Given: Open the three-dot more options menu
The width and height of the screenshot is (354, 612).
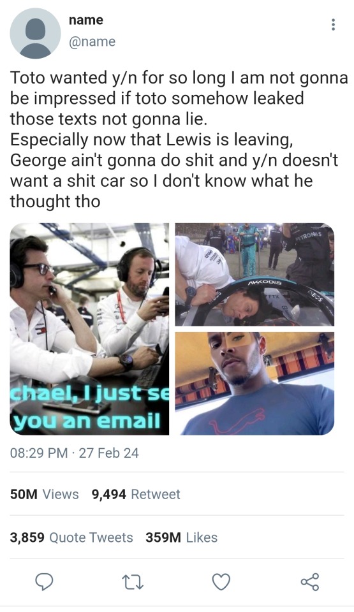Looking at the screenshot, I should click(333, 25).
